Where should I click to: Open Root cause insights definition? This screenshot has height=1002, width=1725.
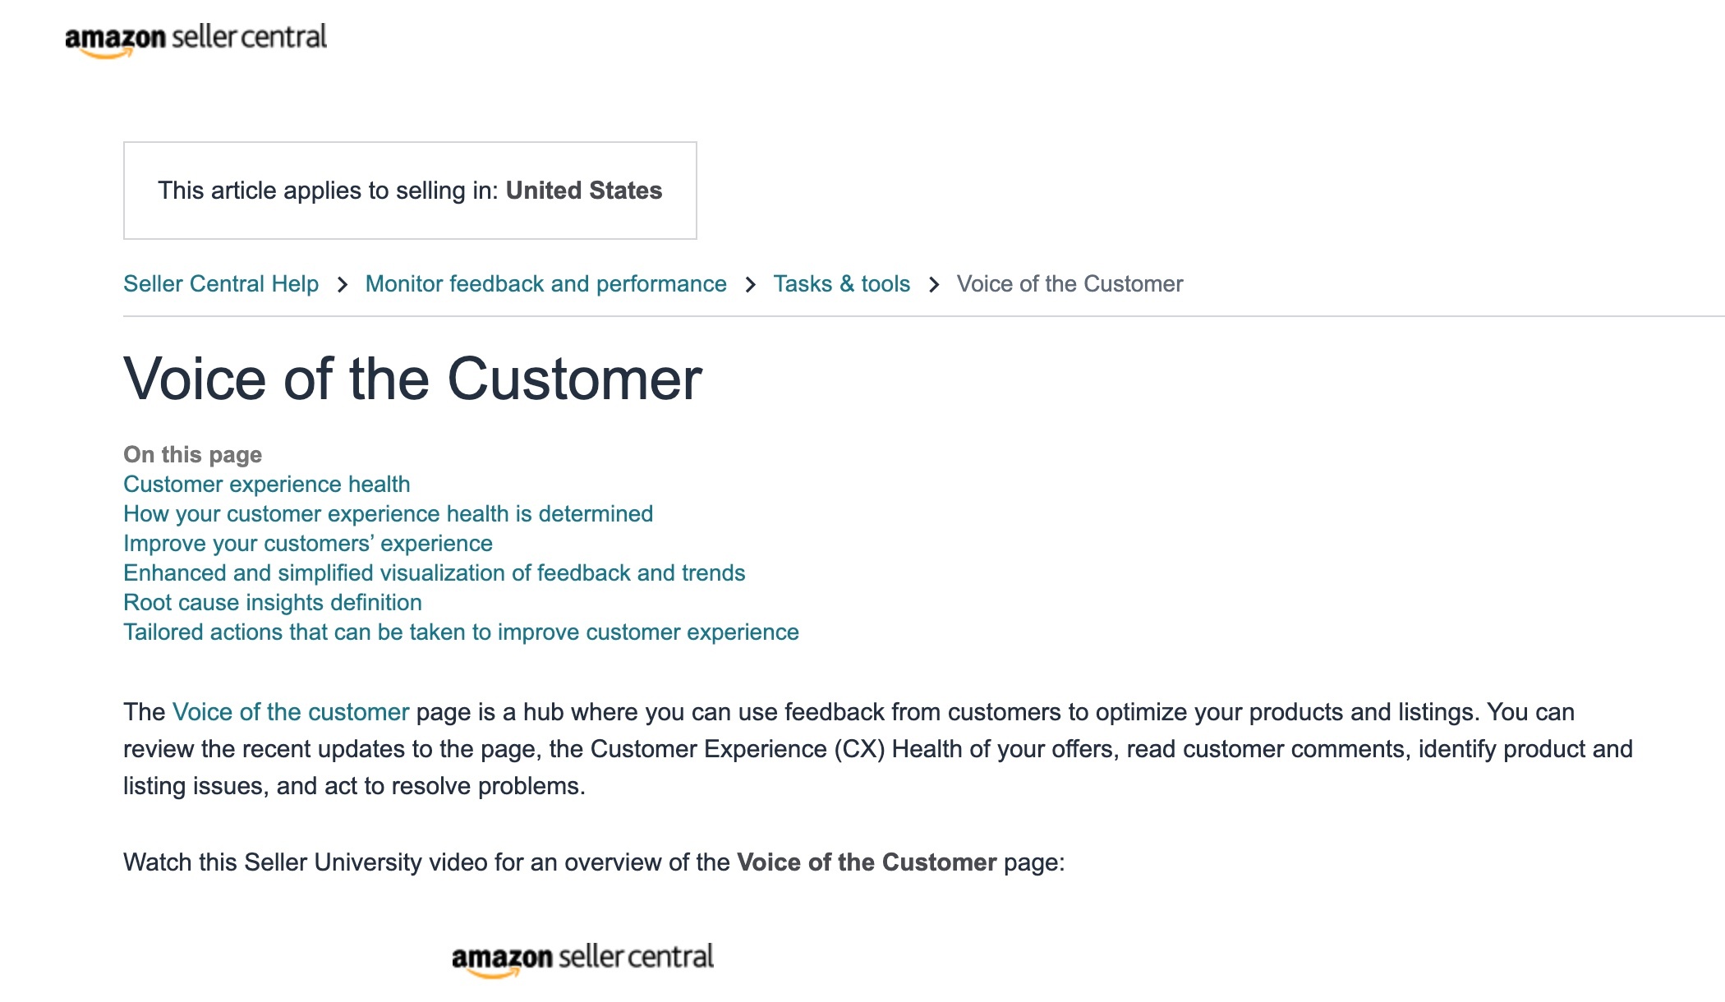[x=272, y=603]
